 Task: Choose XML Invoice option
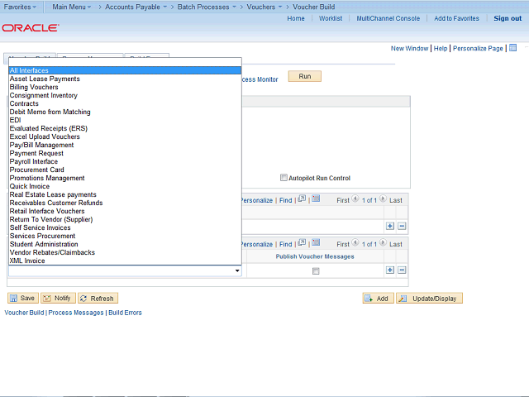125,261
